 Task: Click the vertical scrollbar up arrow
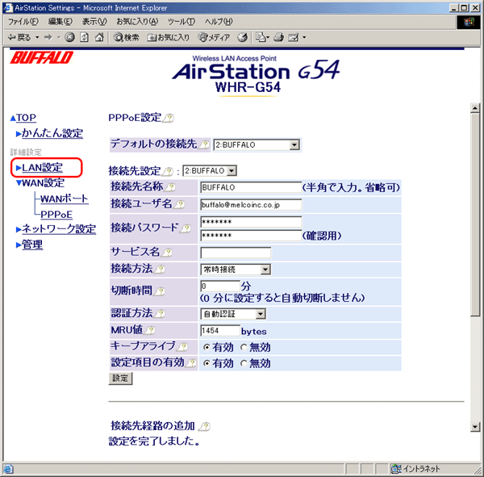click(475, 108)
